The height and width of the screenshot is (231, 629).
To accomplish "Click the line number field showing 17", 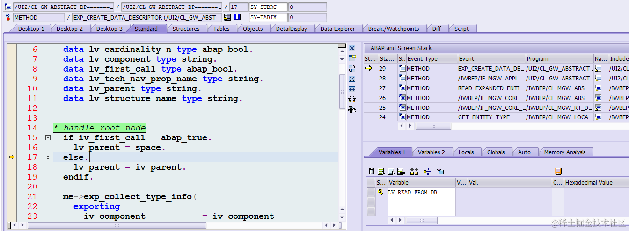I will 239,7.
